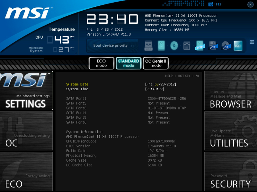Select the hard disk boot device icon
Screen dimensions: 257x192
point(161,45)
